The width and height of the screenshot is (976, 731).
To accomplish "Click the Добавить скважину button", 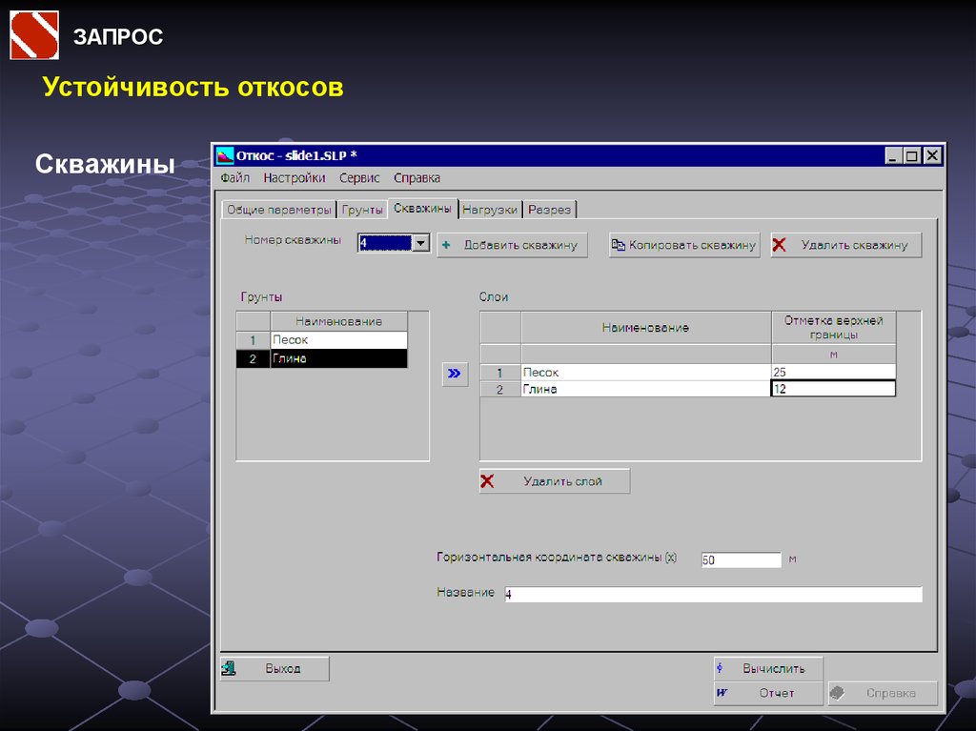I will click(513, 245).
